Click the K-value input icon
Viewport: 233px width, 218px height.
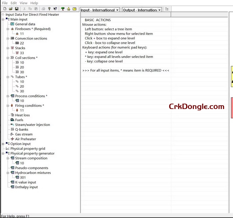click(12, 182)
